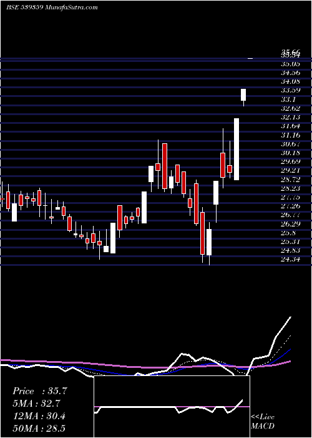
Task: Click the 5MA : 32.7 readout
Action: point(36,404)
